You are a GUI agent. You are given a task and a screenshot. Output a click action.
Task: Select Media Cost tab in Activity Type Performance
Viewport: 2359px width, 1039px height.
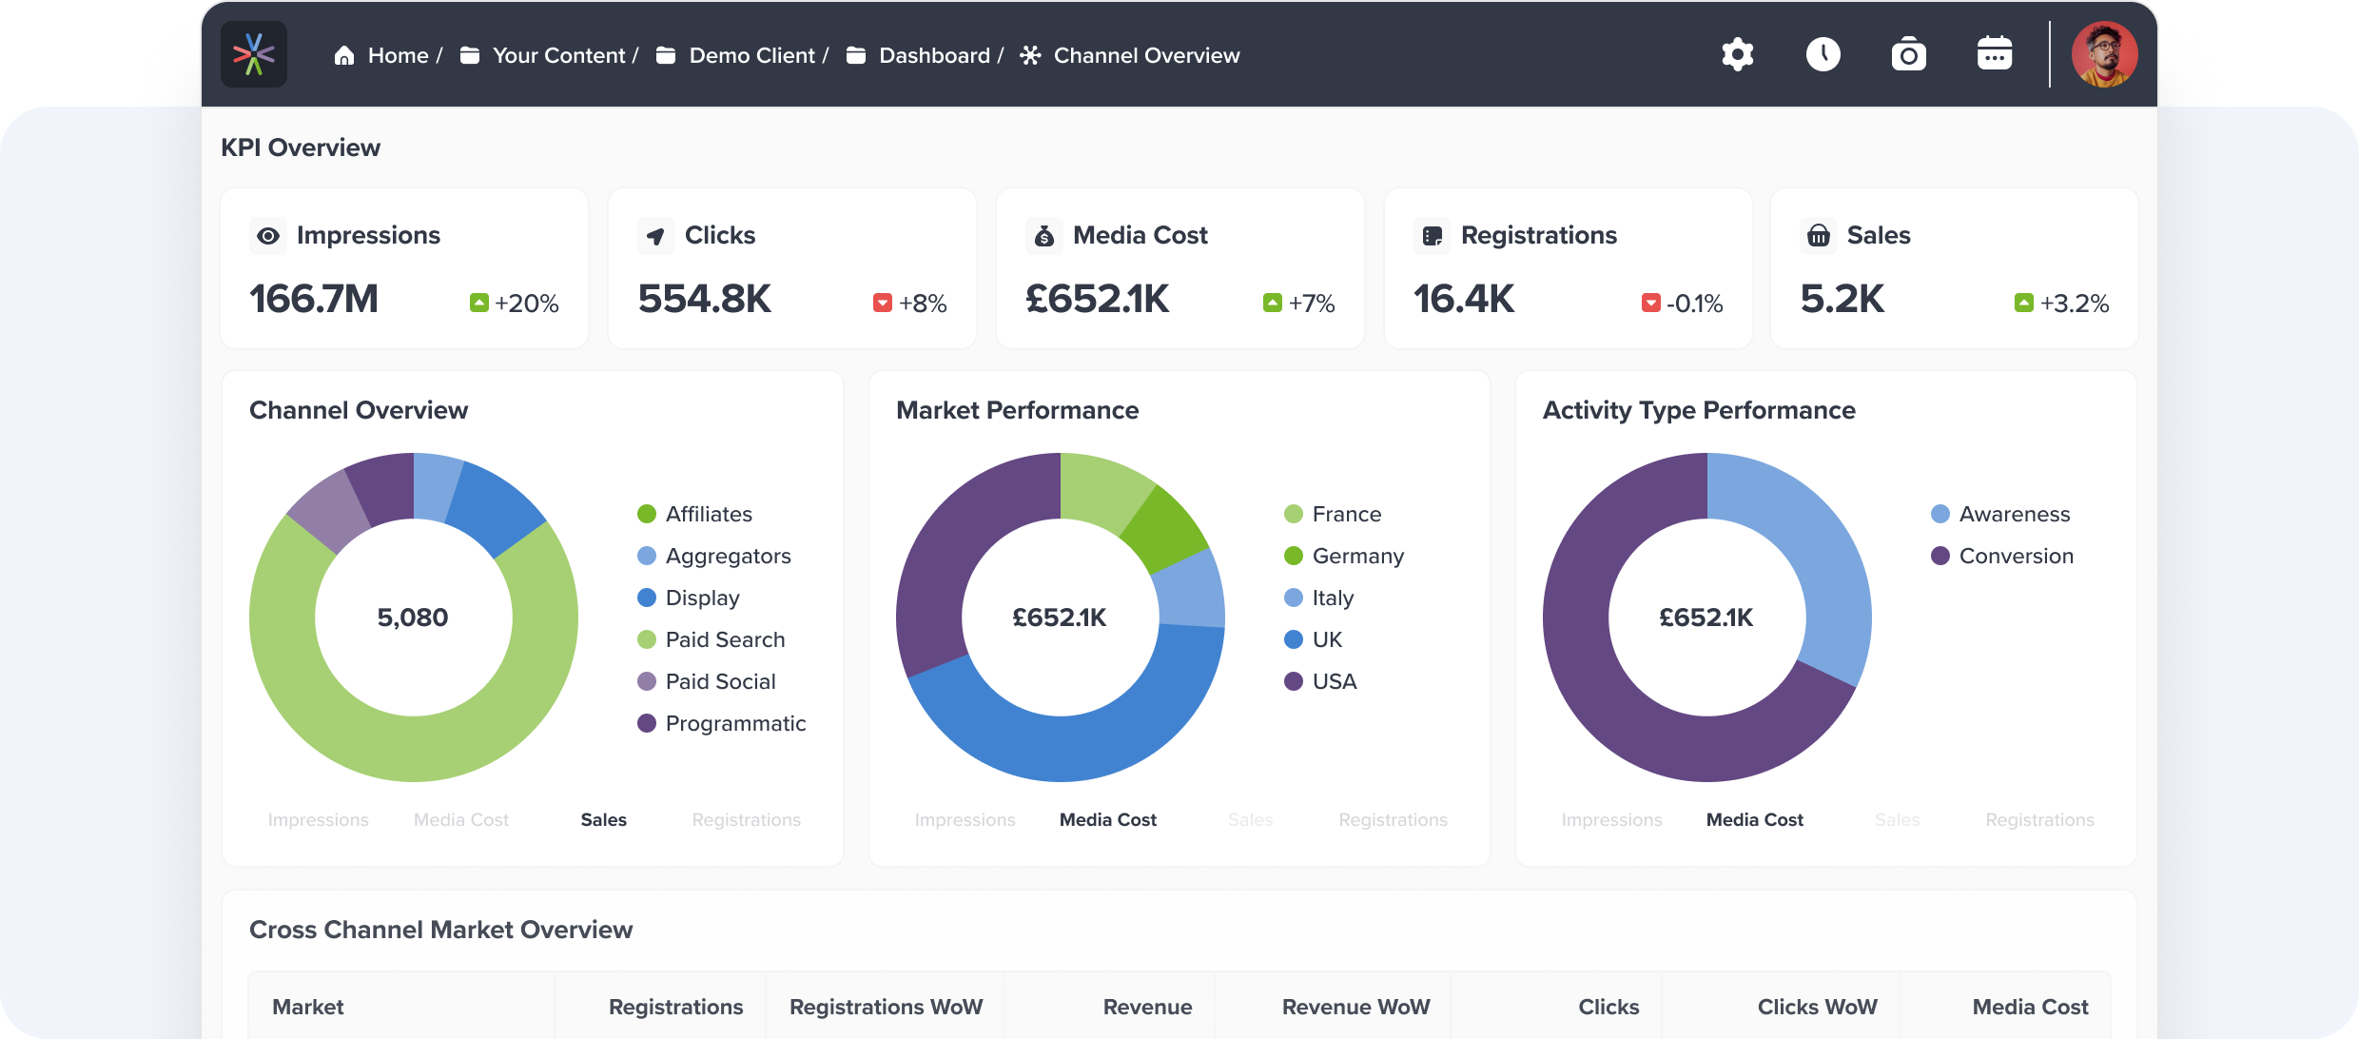pyautogui.click(x=1754, y=819)
